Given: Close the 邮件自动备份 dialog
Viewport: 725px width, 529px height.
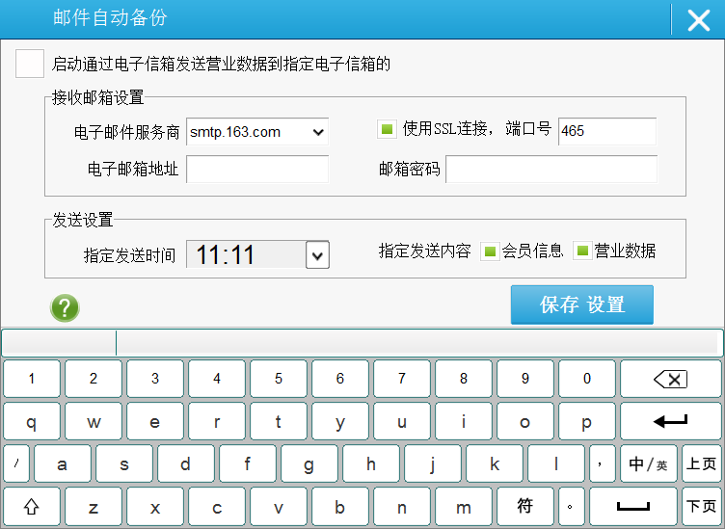Looking at the screenshot, I should pos(698,20).
